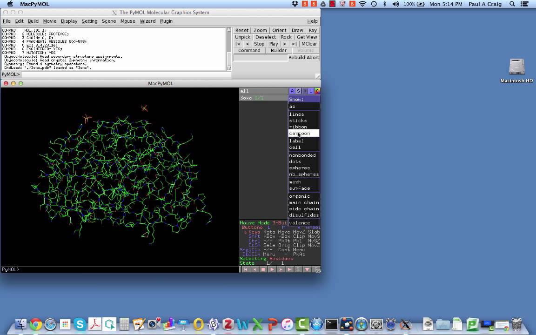This screenshot has height=335, width=536.
Task: Click the Draw button
Action: click(297, 30)
